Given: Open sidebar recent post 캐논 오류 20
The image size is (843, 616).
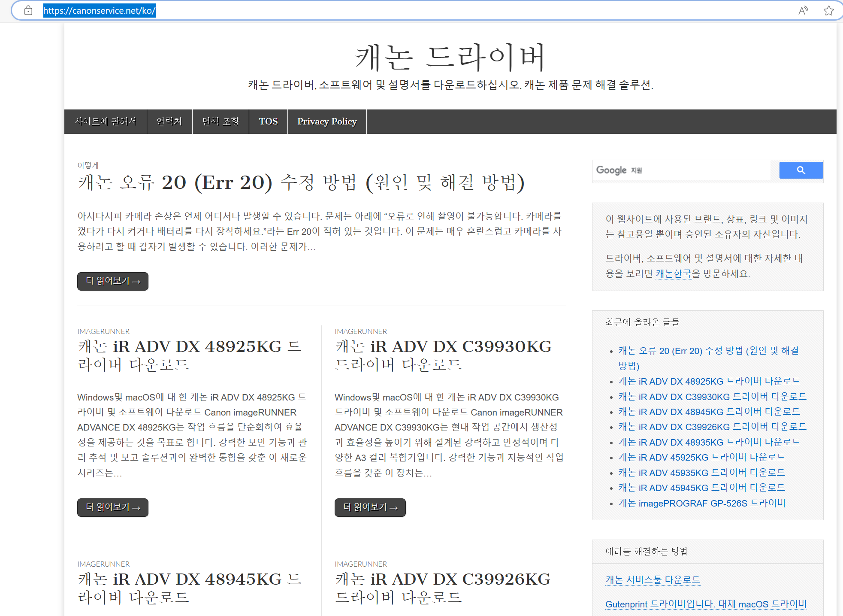Looking at the screenshot, I should (708, 358).
